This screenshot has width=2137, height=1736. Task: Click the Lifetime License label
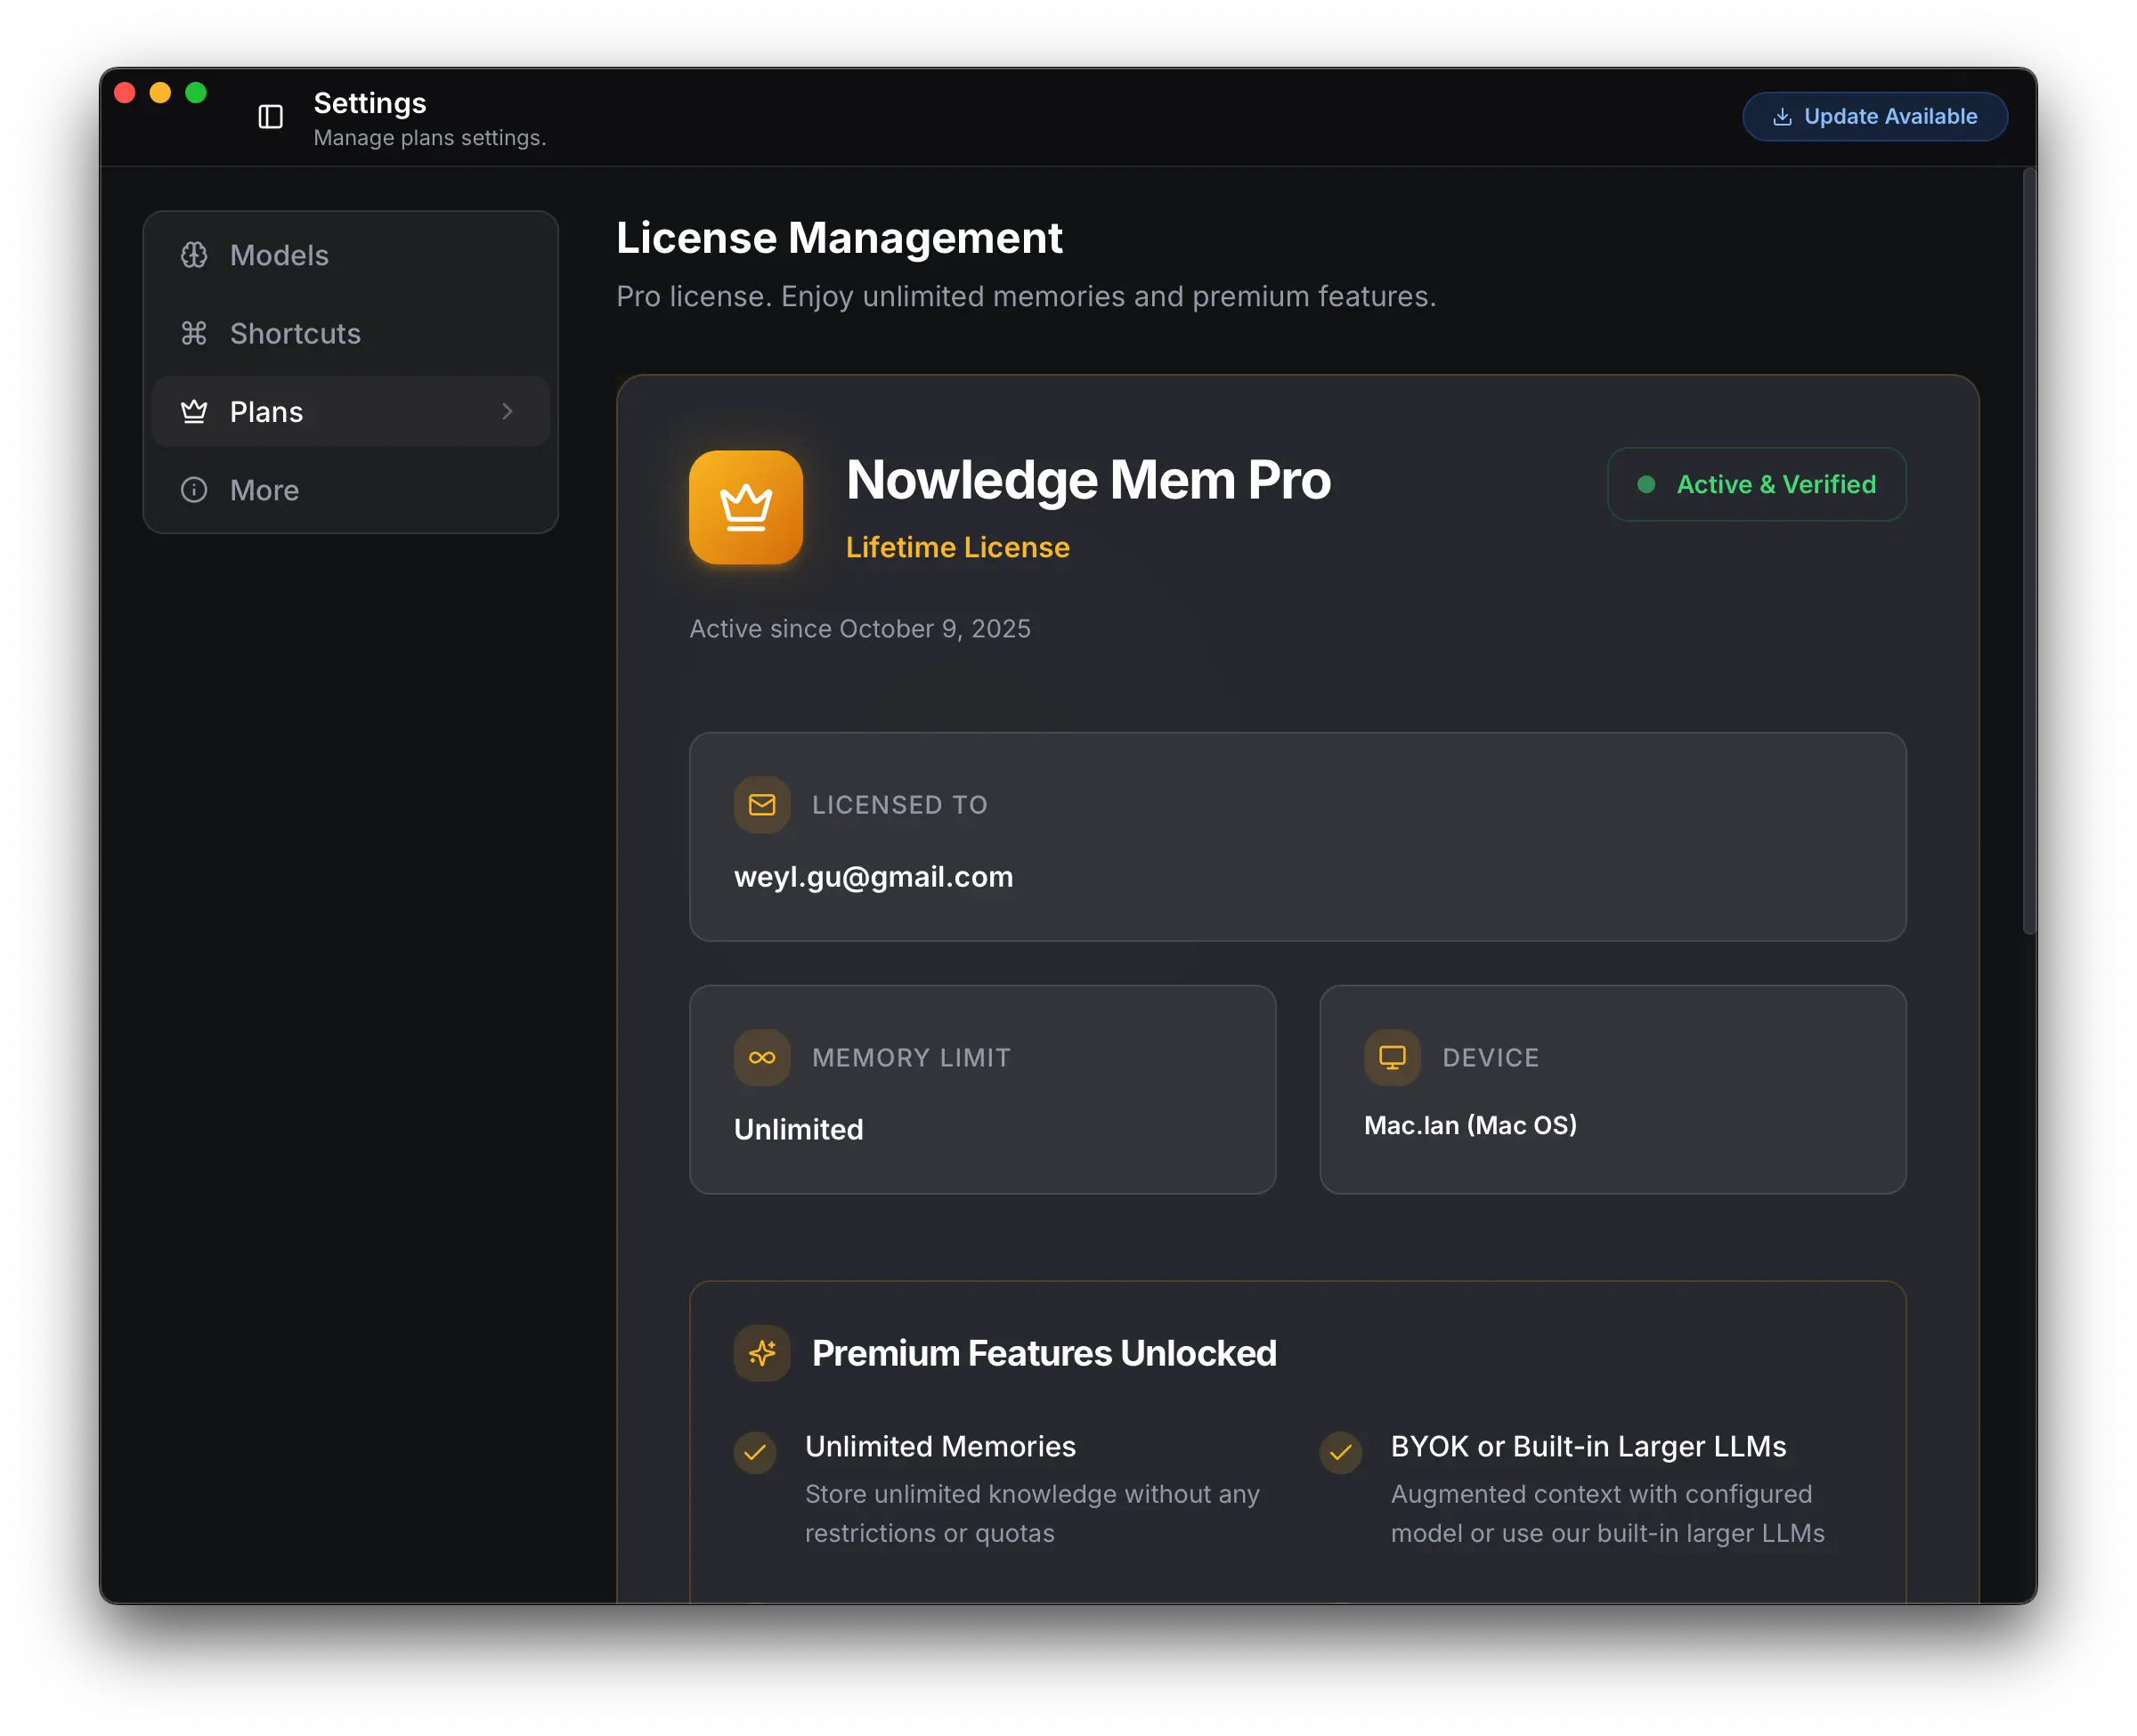pos(957,547)
